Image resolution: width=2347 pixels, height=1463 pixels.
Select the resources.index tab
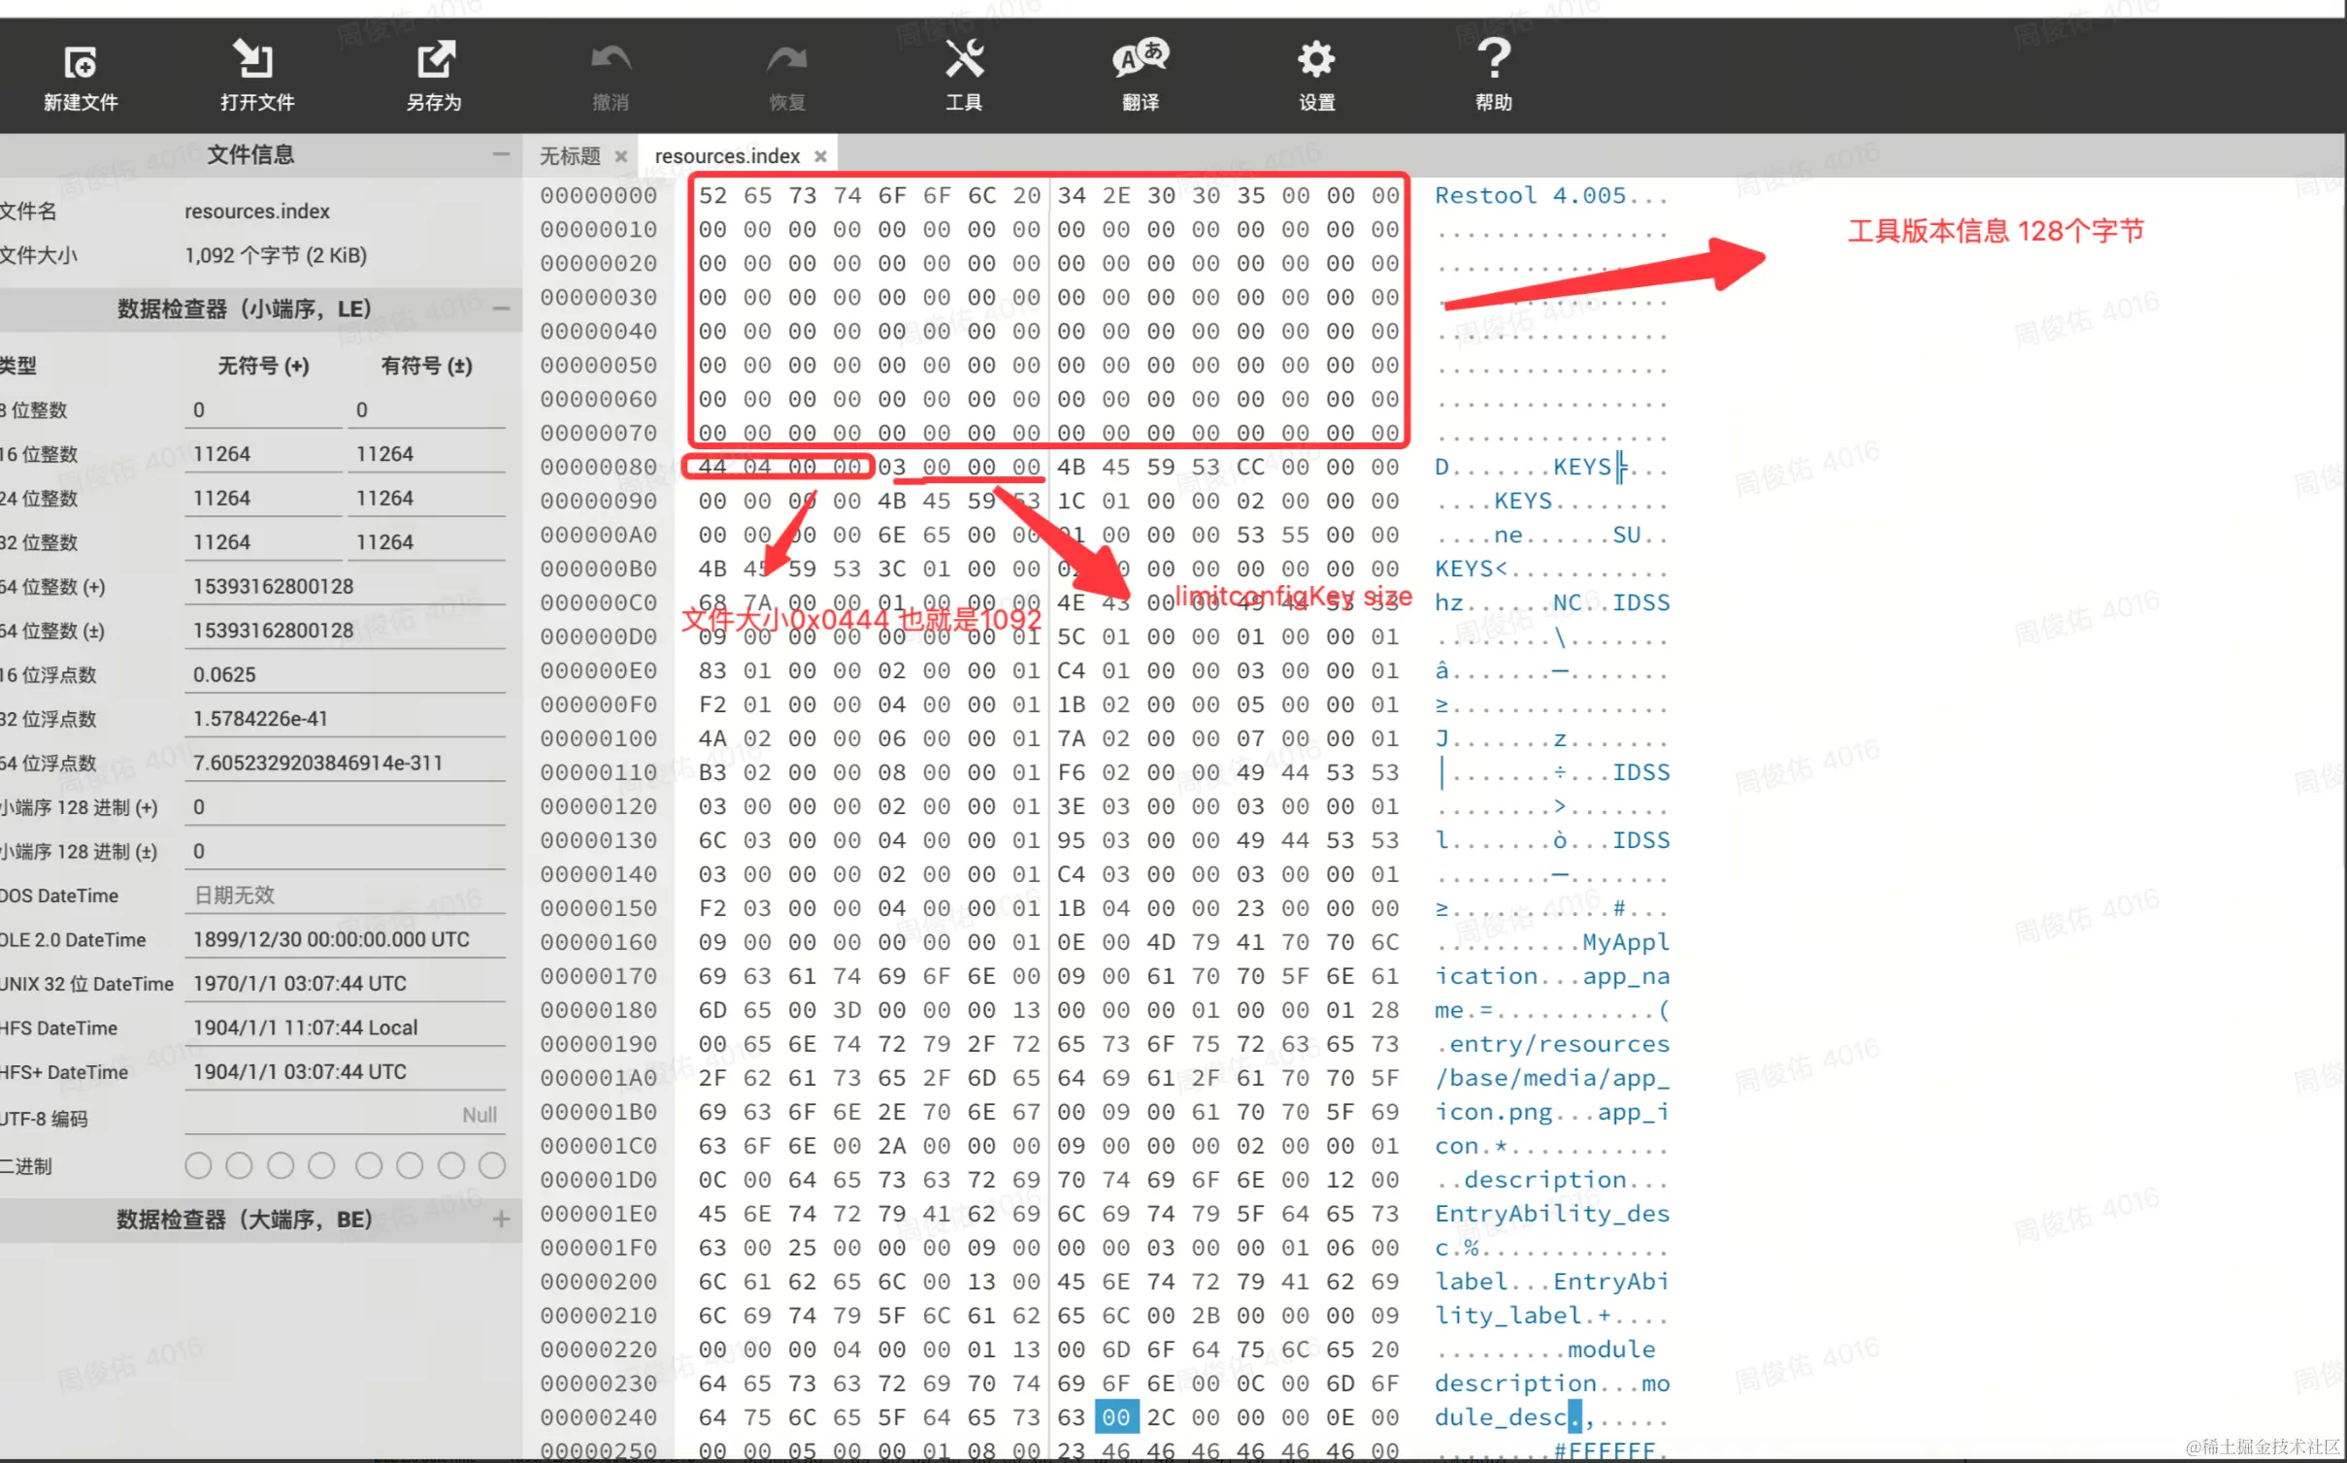[x=727, y=156]
